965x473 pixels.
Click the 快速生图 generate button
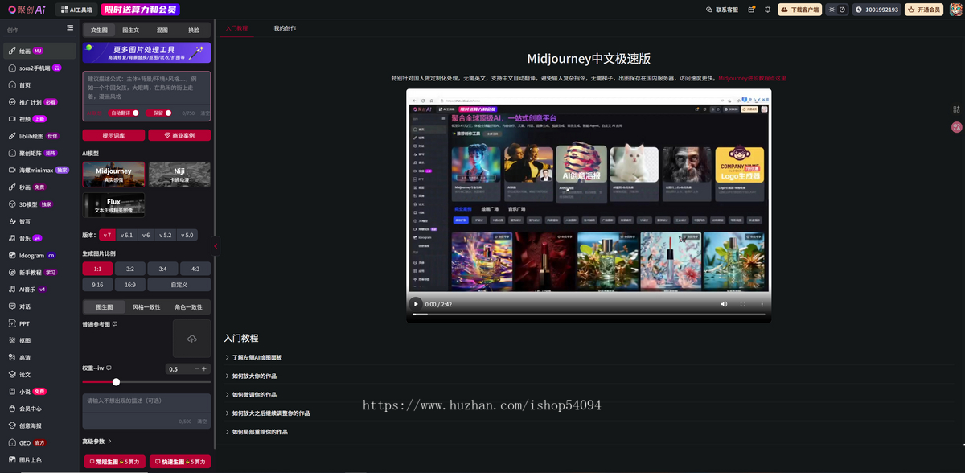(180, 462)
